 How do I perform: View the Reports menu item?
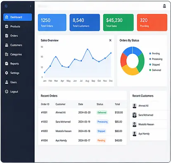point(18,64)
